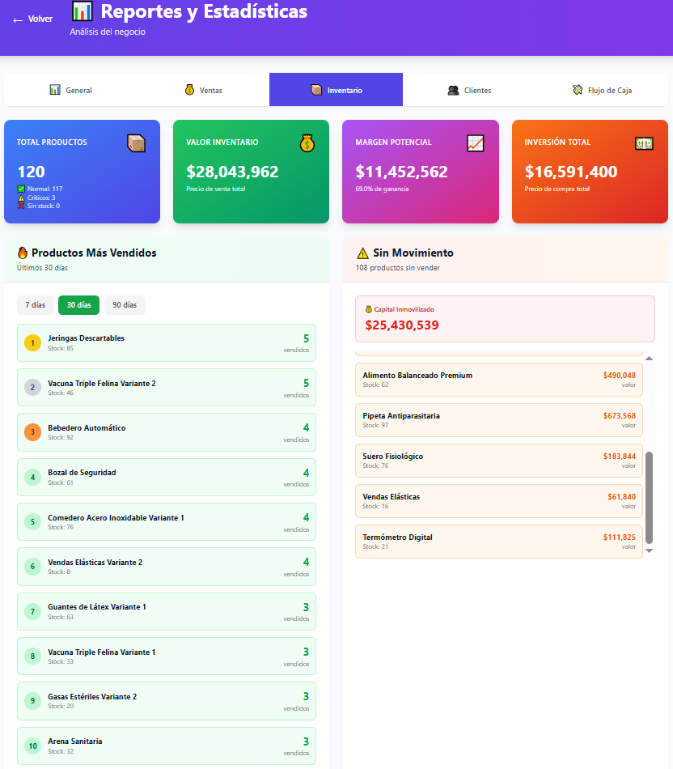The image size is (673, 769).
Task: Click the banknote icon on Inversión Total card
Action: pyautogui.click(x=644, y=143)
